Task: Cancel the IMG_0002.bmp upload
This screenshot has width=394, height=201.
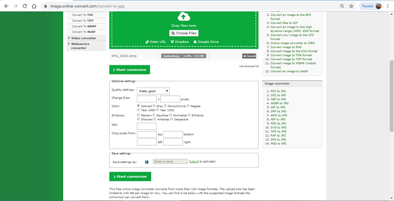Action: point(249,56)
